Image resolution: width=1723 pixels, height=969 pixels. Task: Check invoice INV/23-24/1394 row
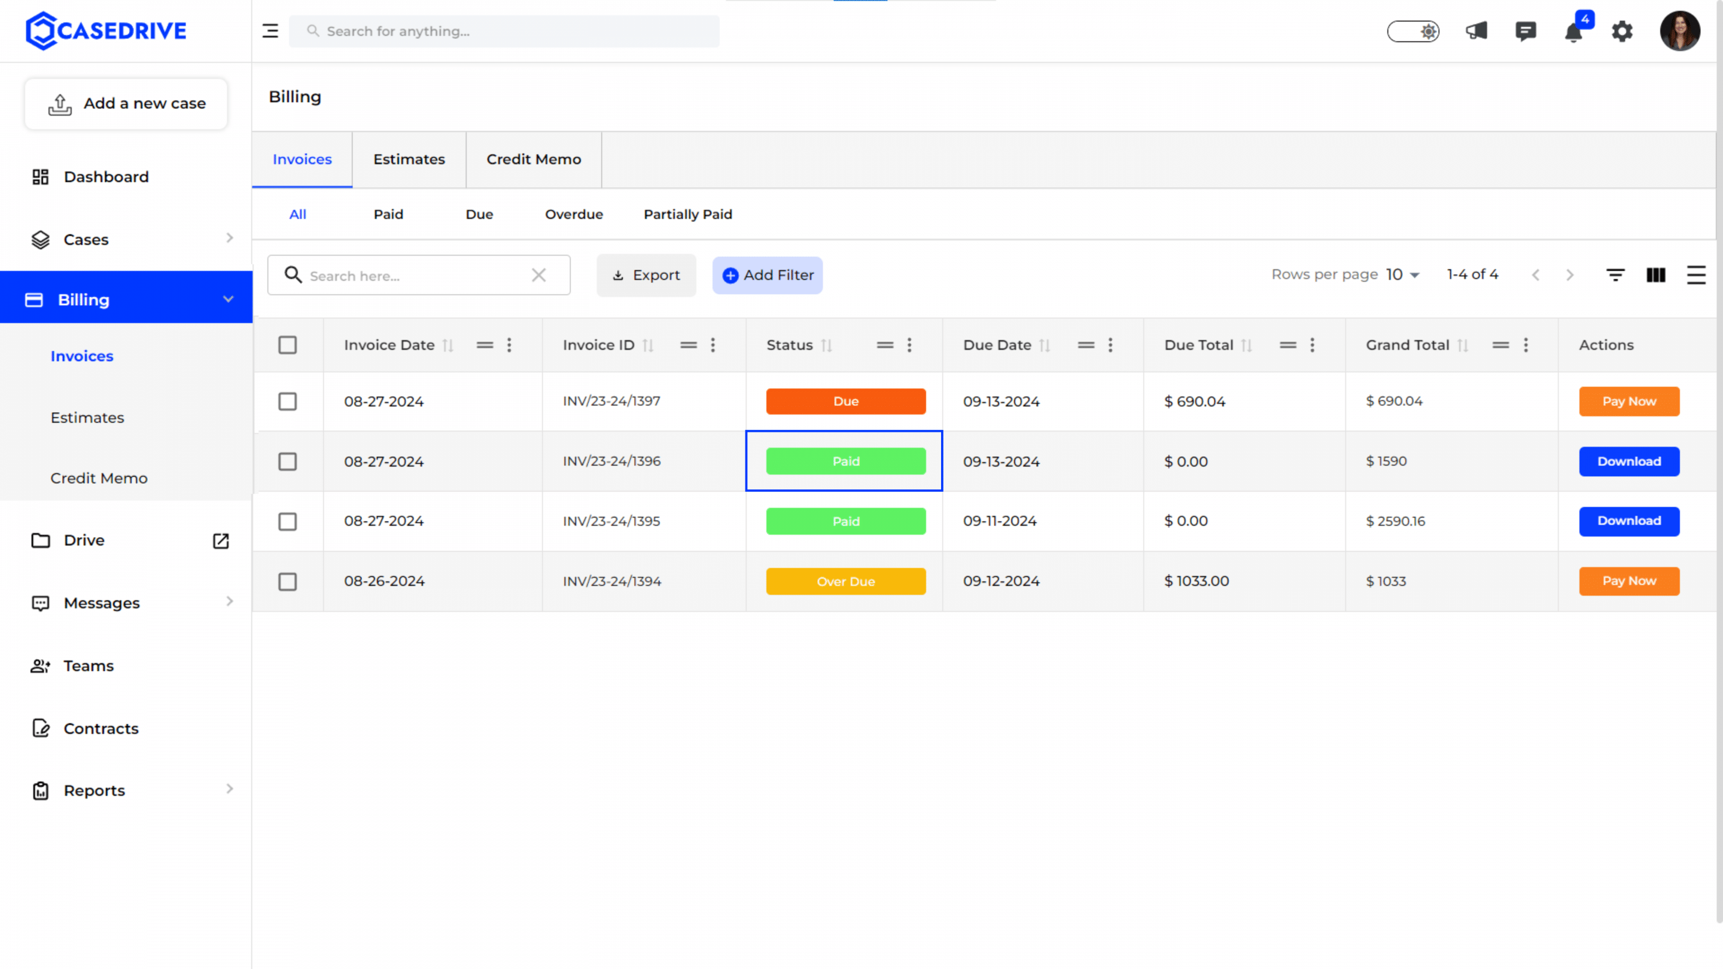click(x=288, y=582)
